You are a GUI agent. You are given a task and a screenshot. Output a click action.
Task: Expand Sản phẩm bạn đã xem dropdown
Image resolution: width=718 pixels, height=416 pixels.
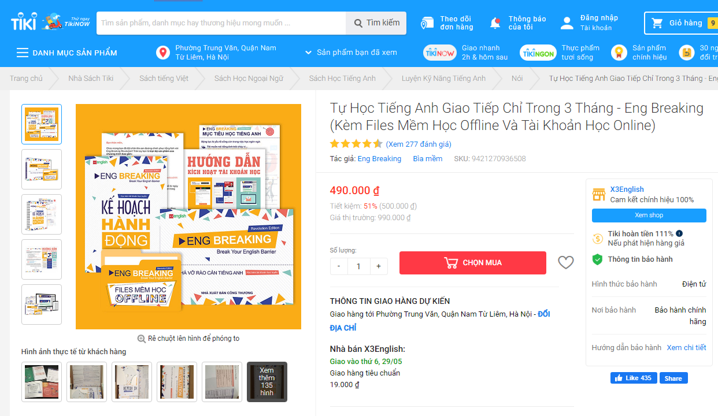[x=308, y=53]
